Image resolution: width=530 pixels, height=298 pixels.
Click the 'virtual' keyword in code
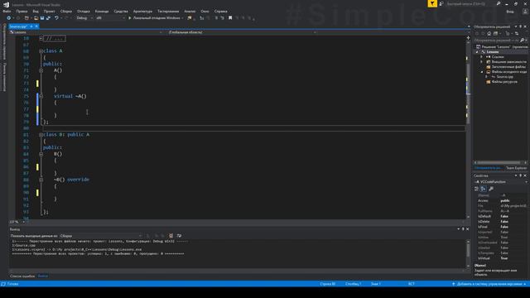tap(63, 96)
